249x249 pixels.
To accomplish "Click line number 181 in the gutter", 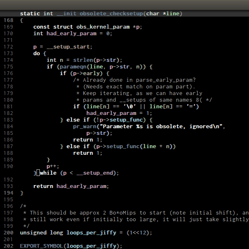I will [x=8, y=107].
